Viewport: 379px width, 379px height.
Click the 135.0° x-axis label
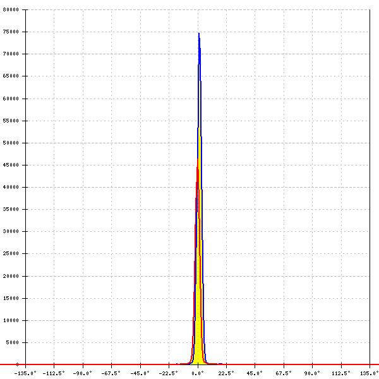coord(369,373)
